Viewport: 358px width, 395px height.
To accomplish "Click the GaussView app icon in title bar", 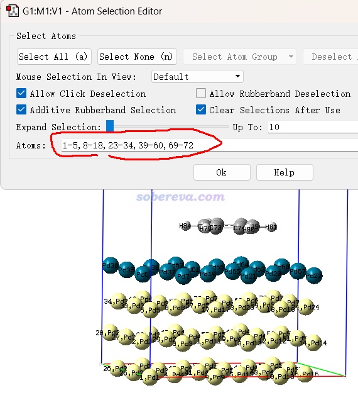I will (x=13, y=11).
